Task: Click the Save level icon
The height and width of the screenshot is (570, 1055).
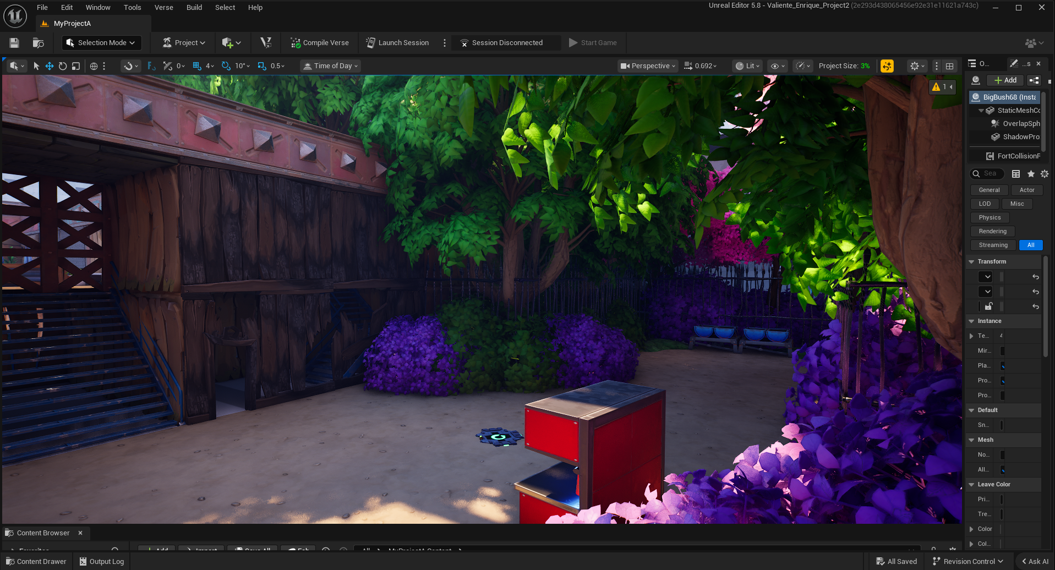Action: 14,43
